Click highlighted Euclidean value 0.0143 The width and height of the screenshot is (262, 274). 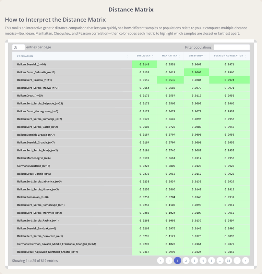[x=144, y=64]
